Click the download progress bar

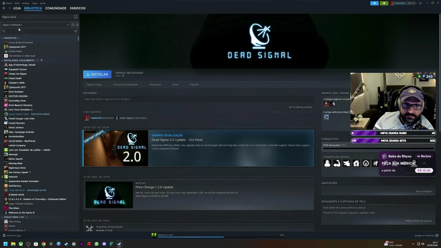(221, 237)
